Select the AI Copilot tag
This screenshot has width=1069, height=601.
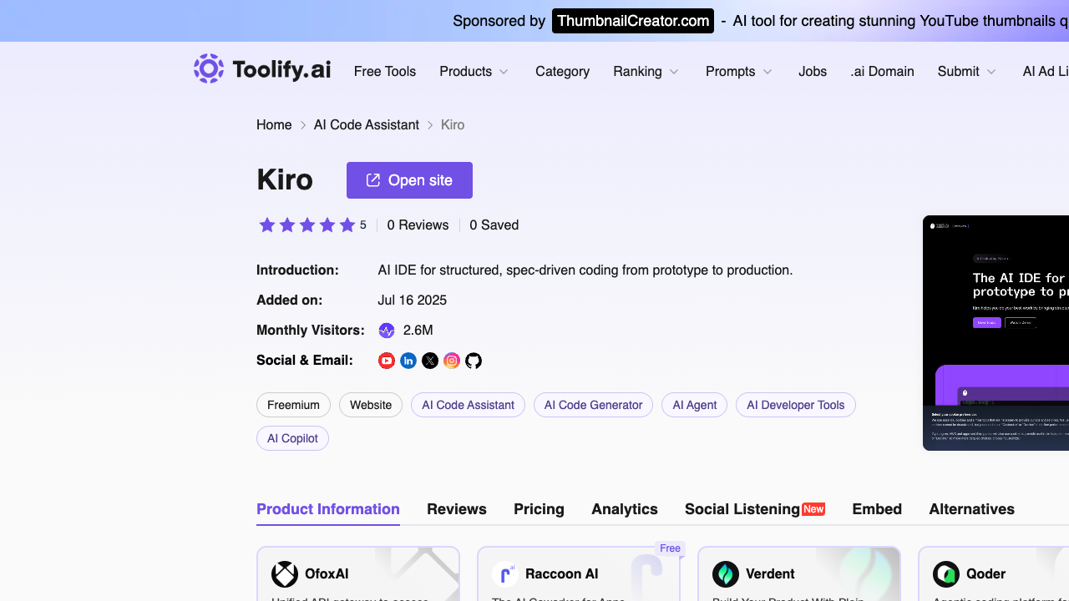point(292,438)
